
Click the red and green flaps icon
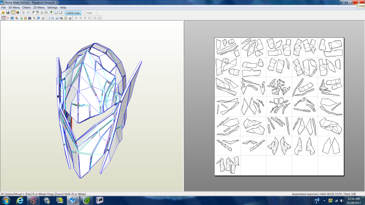tap(16, 18)
